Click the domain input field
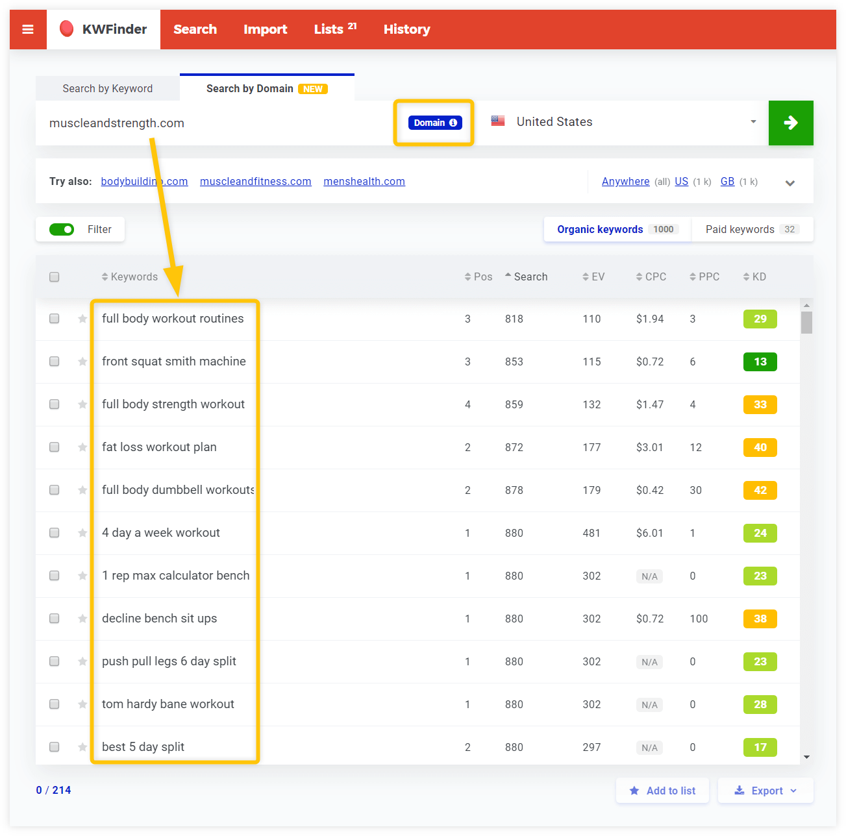Image resolution: width=846 pixels, height=836 pixels. 214,123
